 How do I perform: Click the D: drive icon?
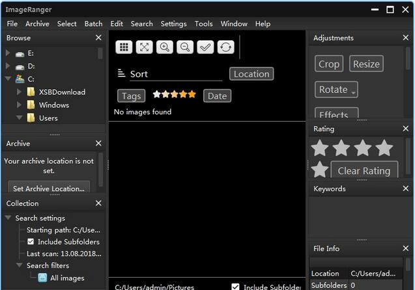coord(20,67)
